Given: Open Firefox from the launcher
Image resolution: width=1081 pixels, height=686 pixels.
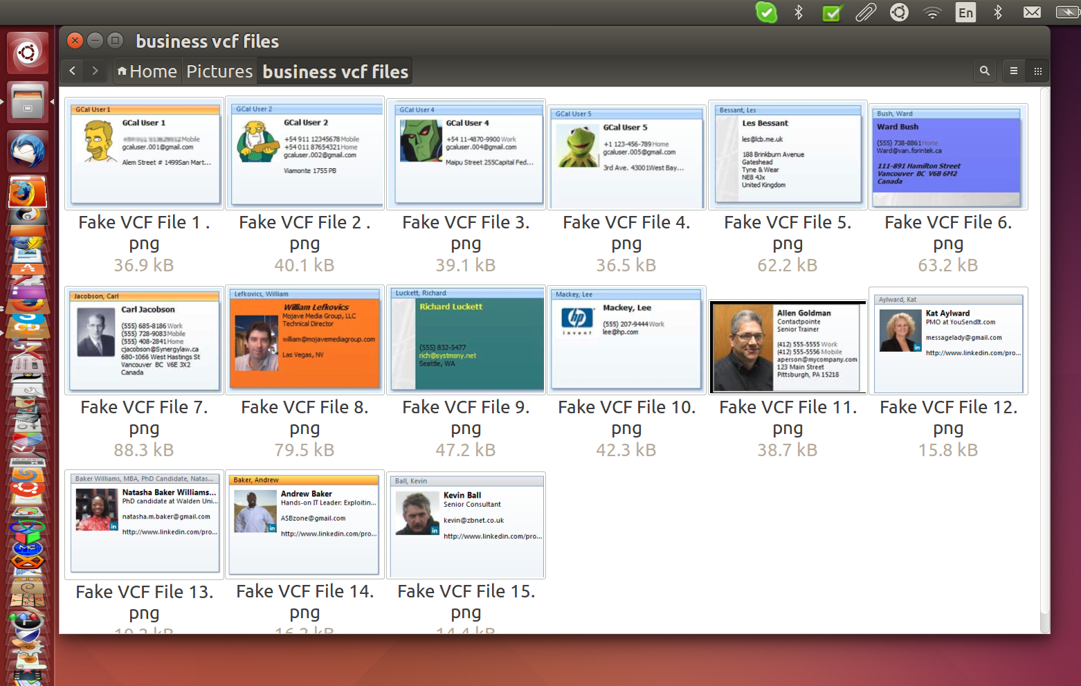Looking at the screenshot, I should pos(28,192).
